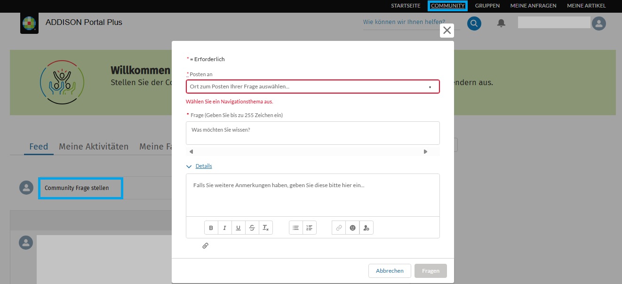Open MEINE ARTIKEL in the top menu
This screenshot has width=622, height=284.
point(586,6)
